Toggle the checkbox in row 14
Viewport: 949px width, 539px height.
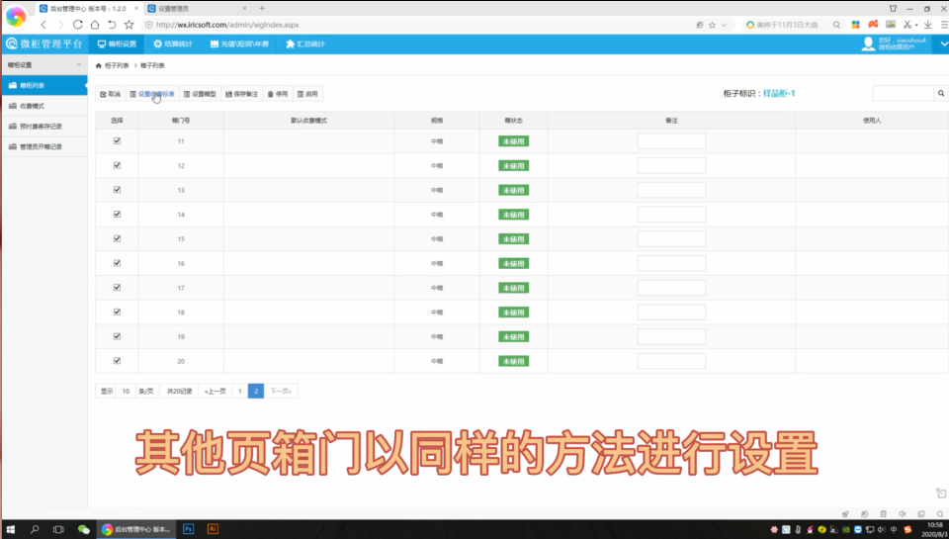click(x=117, y=215)
